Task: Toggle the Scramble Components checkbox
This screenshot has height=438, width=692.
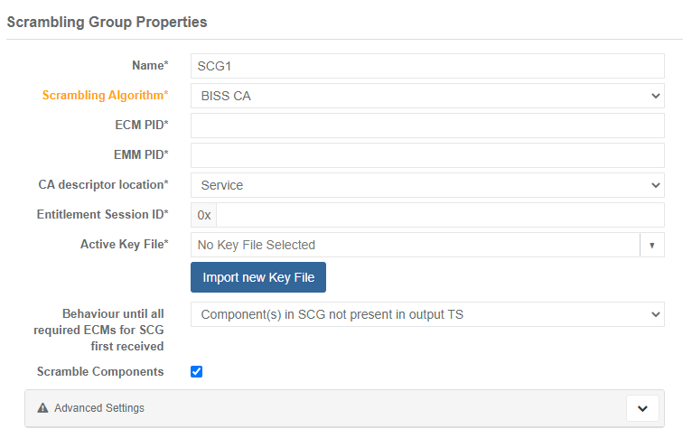Action: click(x=197, y=371)
